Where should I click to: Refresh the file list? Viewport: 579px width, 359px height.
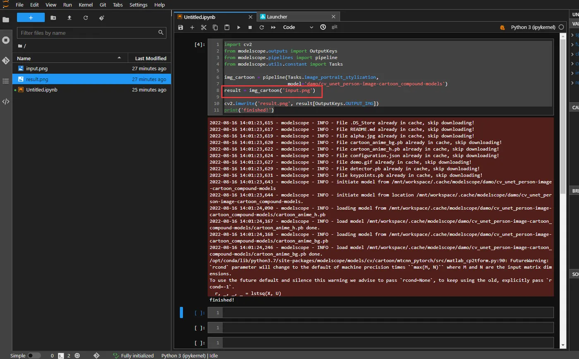(86, 18)
